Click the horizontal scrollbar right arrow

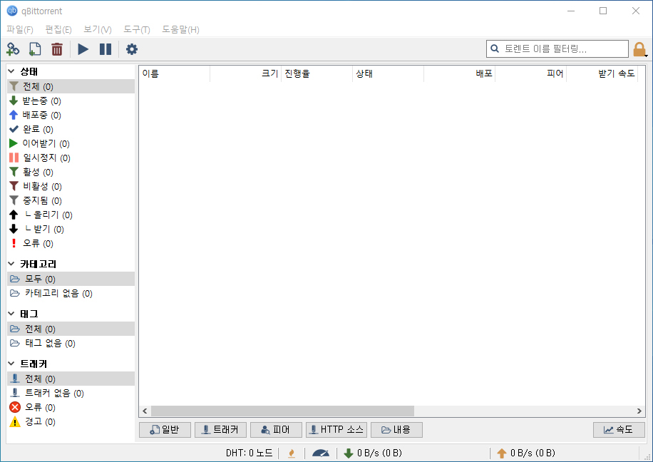pyautogui.click(x=639, y=411)
